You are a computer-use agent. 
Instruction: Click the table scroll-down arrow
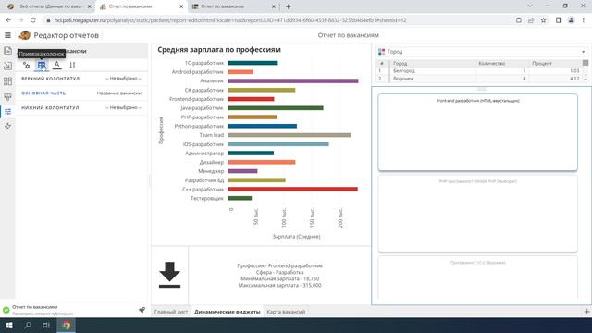pos(586,80)
